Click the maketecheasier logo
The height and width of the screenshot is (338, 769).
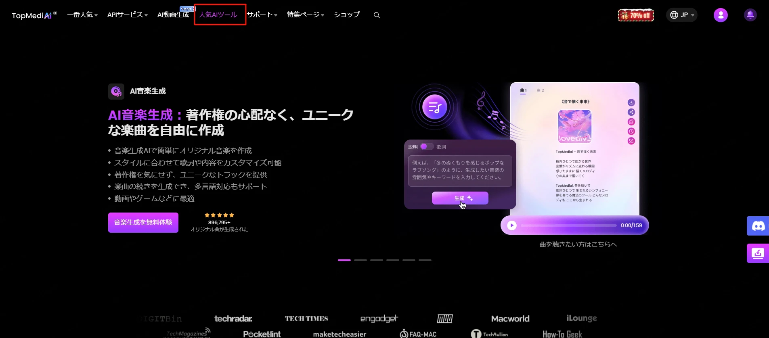coord(339,334)
